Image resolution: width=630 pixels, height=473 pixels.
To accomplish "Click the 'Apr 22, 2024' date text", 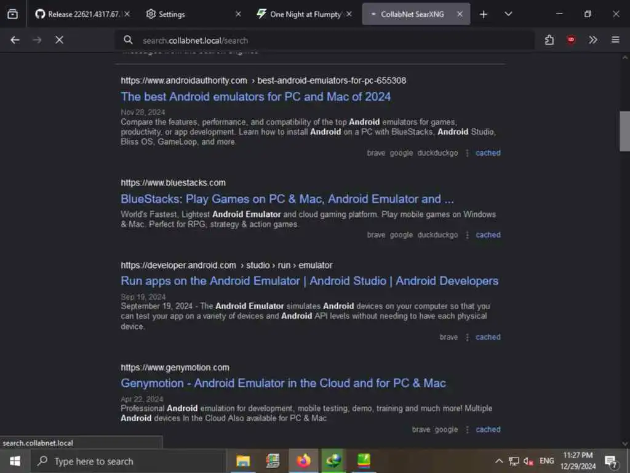I will tap(142, 399).
